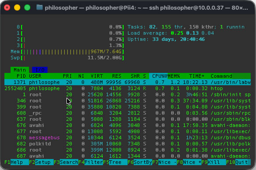Click F10 Quit

pos(238,162)
